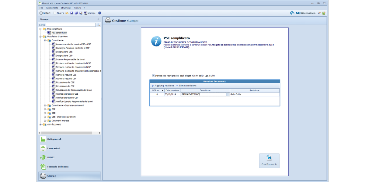Click the save floppy disk icon
Image resolution: width=365 pixels, height=182 pixels.
click(x=71, y=13)
